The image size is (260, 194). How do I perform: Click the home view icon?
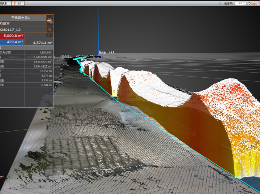(x=249, y=3)
